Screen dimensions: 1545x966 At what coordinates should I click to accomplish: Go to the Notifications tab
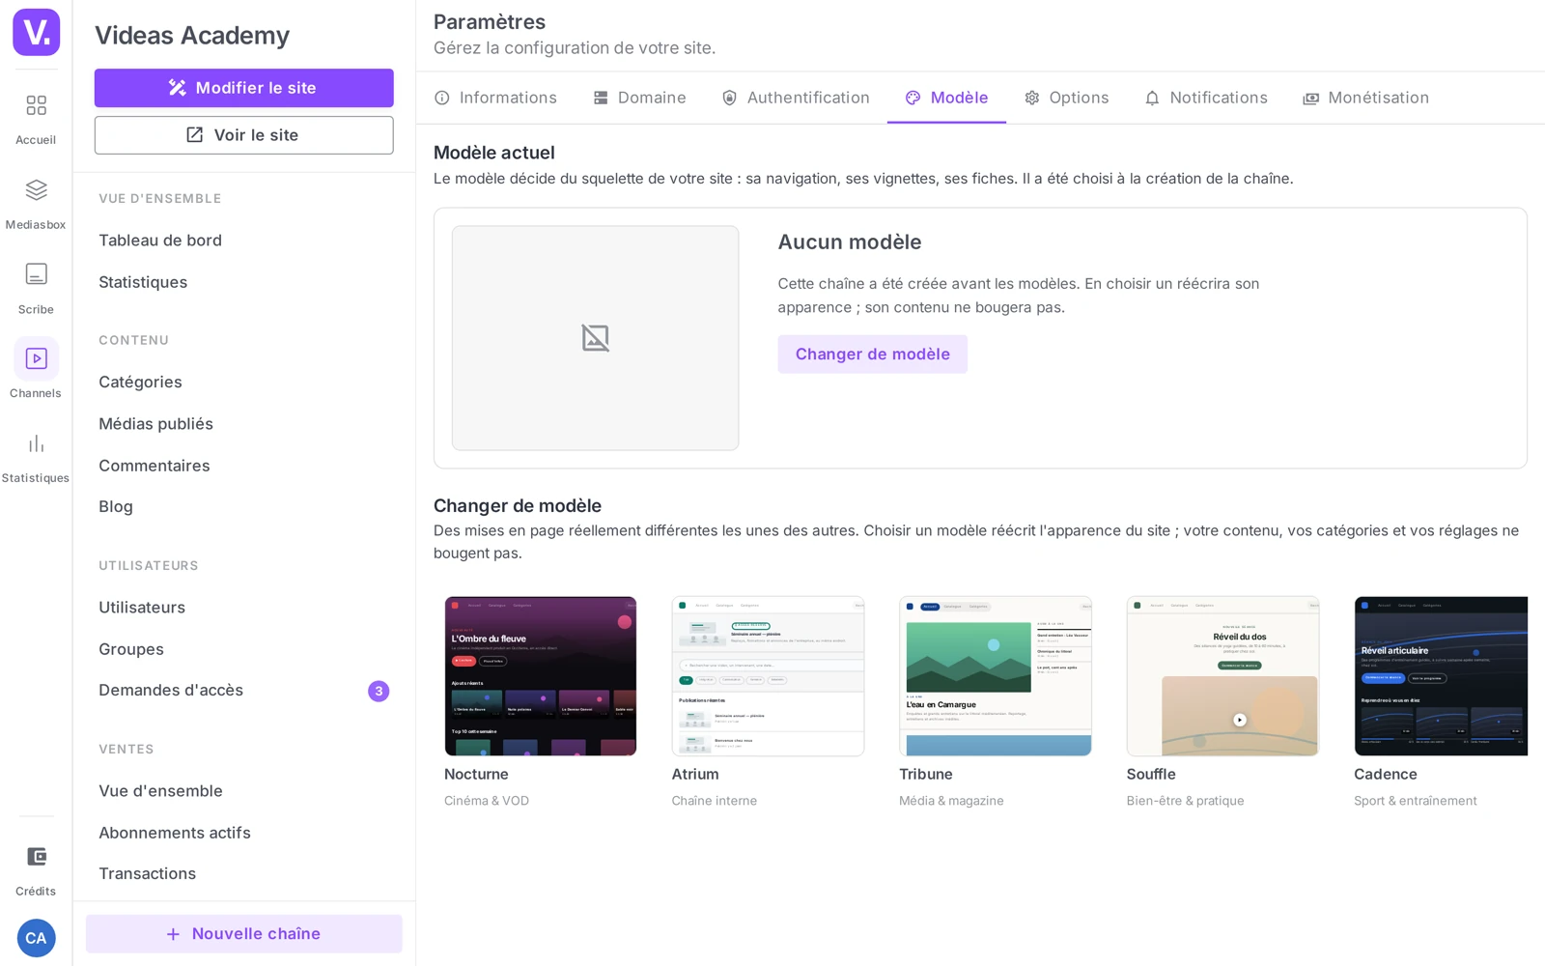(1205, 98)
